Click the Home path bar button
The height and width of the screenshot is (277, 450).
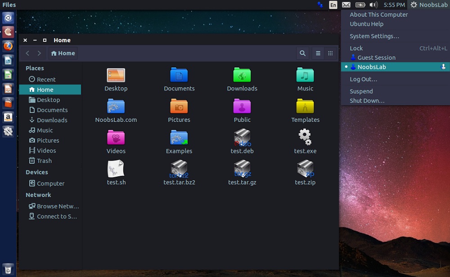[63, 53]
